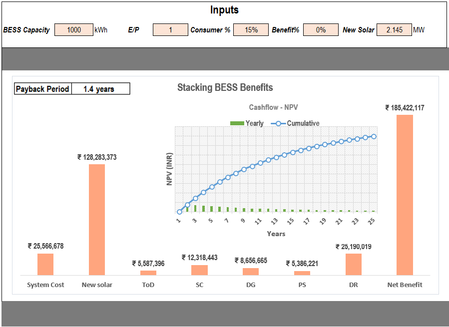
Task: Select the Net Benefit bar
Action: [x=405, y=195]
